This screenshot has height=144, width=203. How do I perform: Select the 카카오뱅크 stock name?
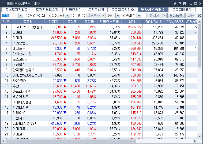pyautogui.click(x=20, y=43)
